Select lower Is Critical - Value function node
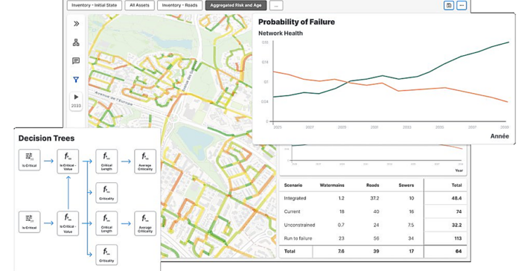Image resolution: width=530 pixels, height=271 pixels. tap(68, 223)
